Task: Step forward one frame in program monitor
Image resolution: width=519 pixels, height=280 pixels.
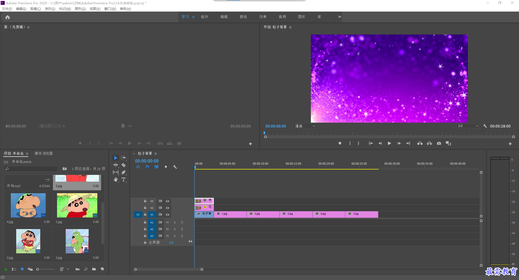Action: click(x=399, y=143)
